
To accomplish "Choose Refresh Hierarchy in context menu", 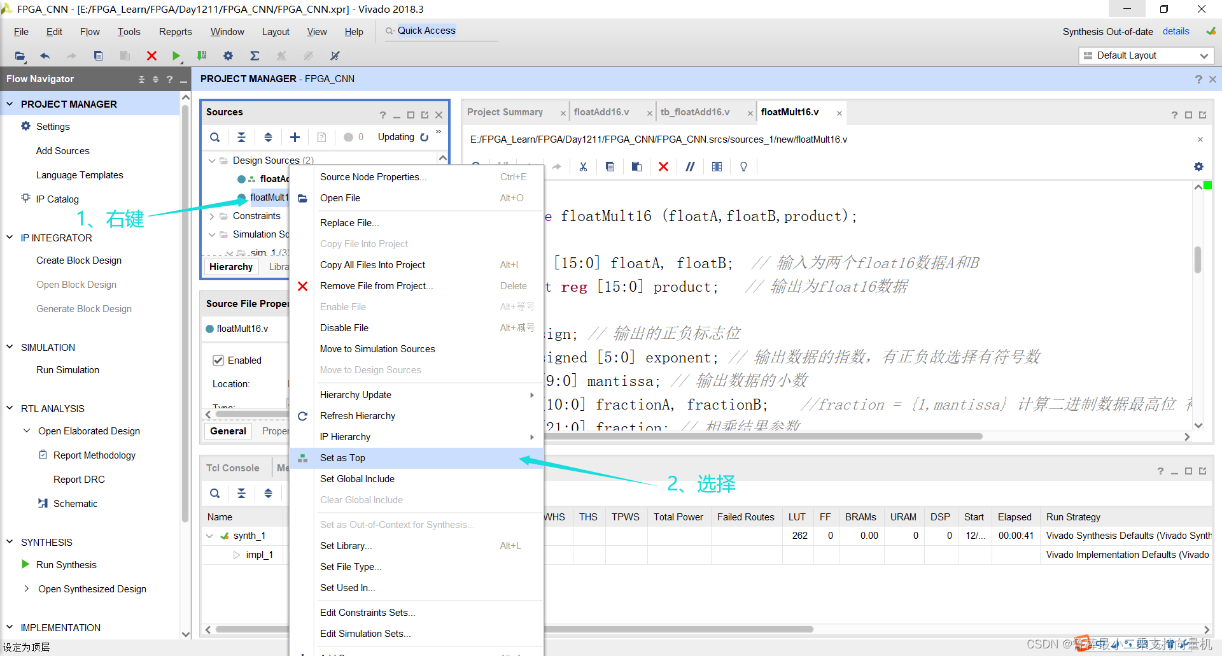I will pos(417,416).
